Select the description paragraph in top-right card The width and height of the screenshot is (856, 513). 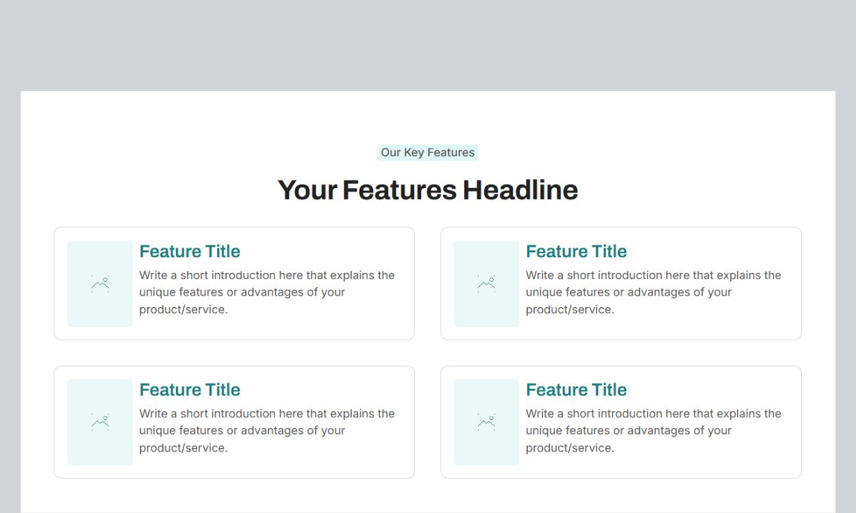(x=653, y=292)
